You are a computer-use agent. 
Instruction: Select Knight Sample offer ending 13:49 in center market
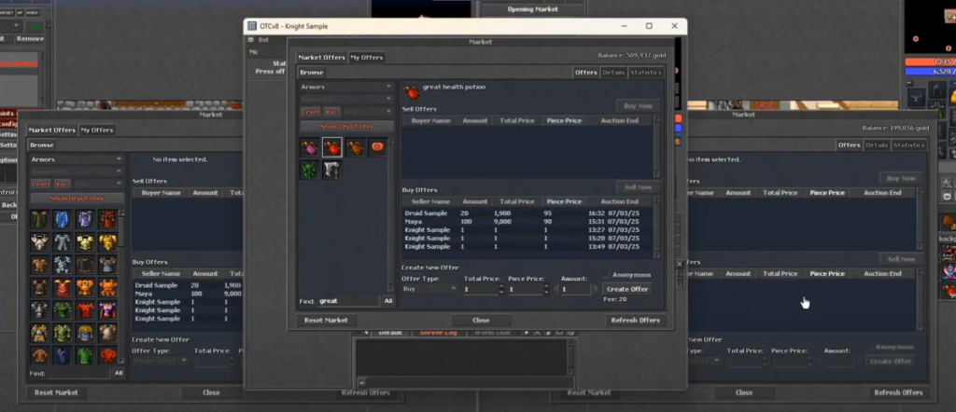click(x=527, y=246)
